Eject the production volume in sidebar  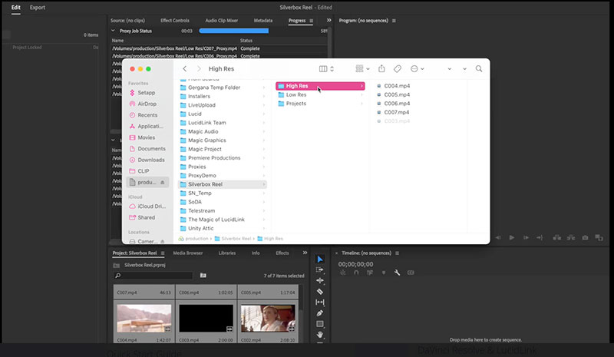(x=163, y=182)
